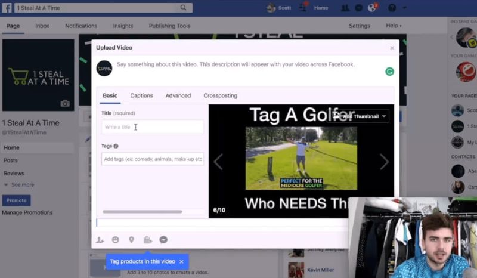
Task: Close the Upload Video dialog
Action: tap(392, 48)
